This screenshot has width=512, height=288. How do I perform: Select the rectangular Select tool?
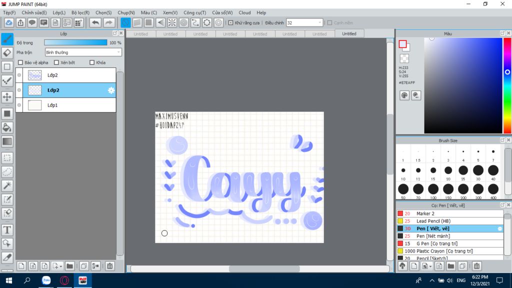click(x=7, y=158)
